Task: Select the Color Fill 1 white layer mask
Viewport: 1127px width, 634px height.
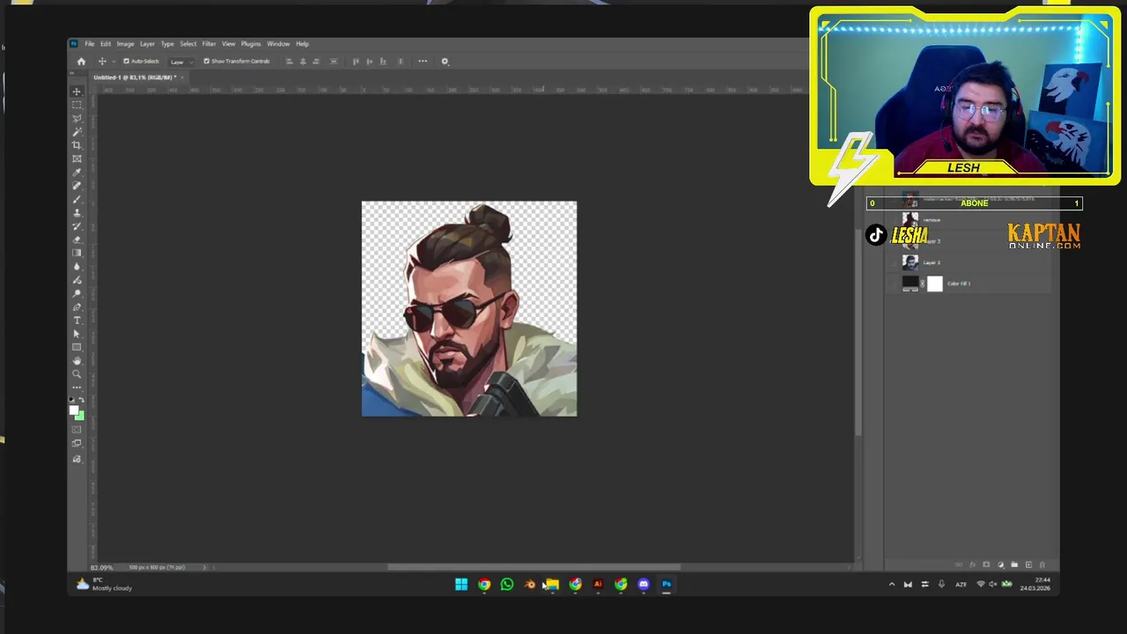Action: [934, 284]
